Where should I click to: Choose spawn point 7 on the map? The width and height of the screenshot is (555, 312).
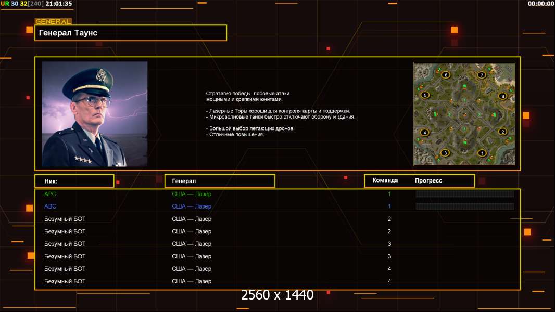pos(482,75)
